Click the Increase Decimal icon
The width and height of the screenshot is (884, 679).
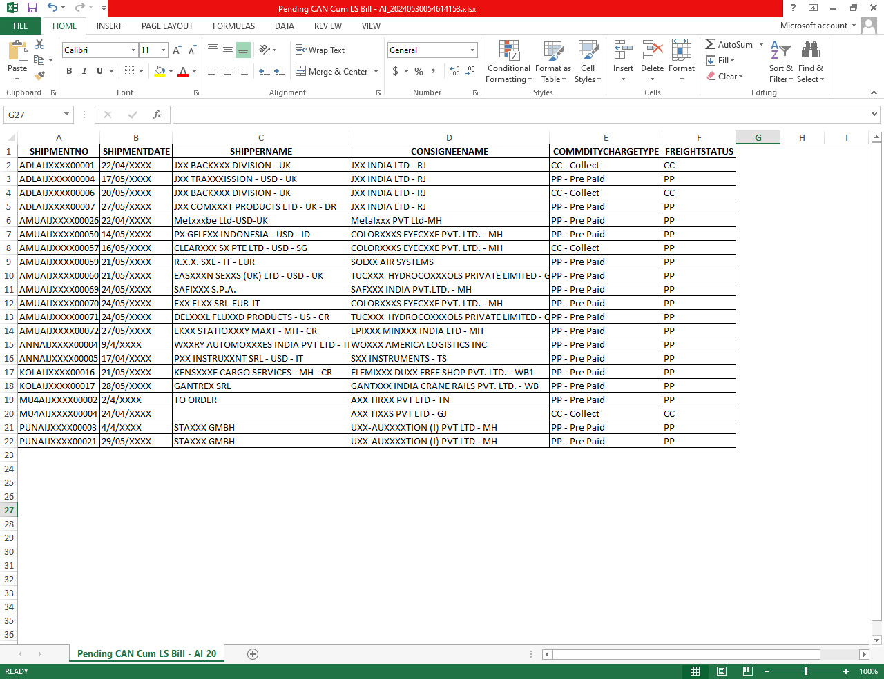pos(454,71)
